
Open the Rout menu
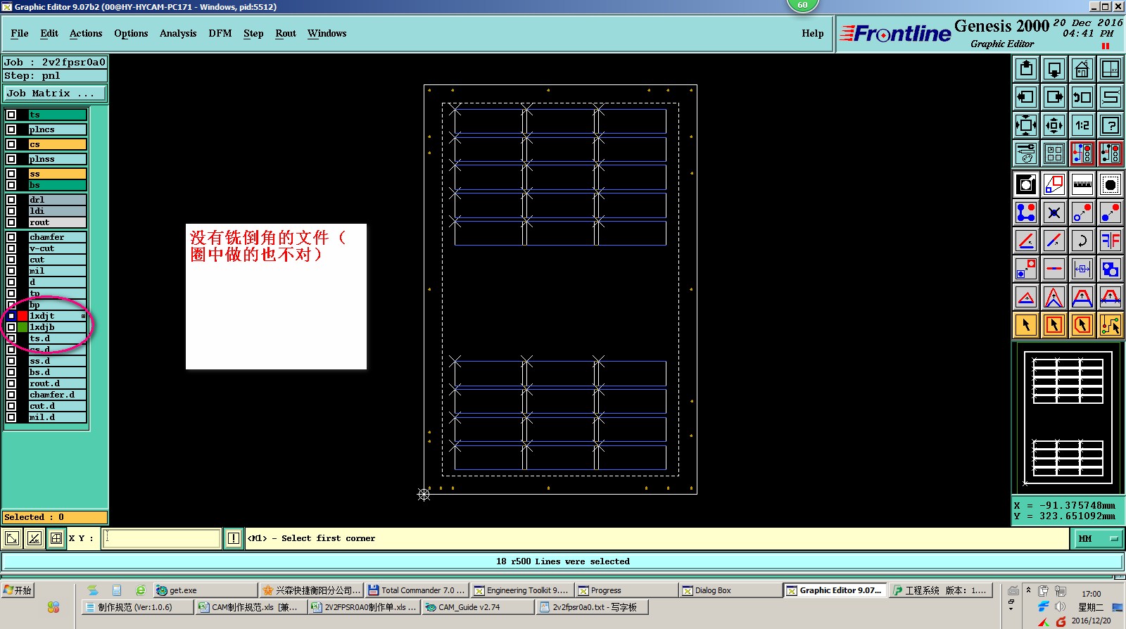(x=286, y=33)
